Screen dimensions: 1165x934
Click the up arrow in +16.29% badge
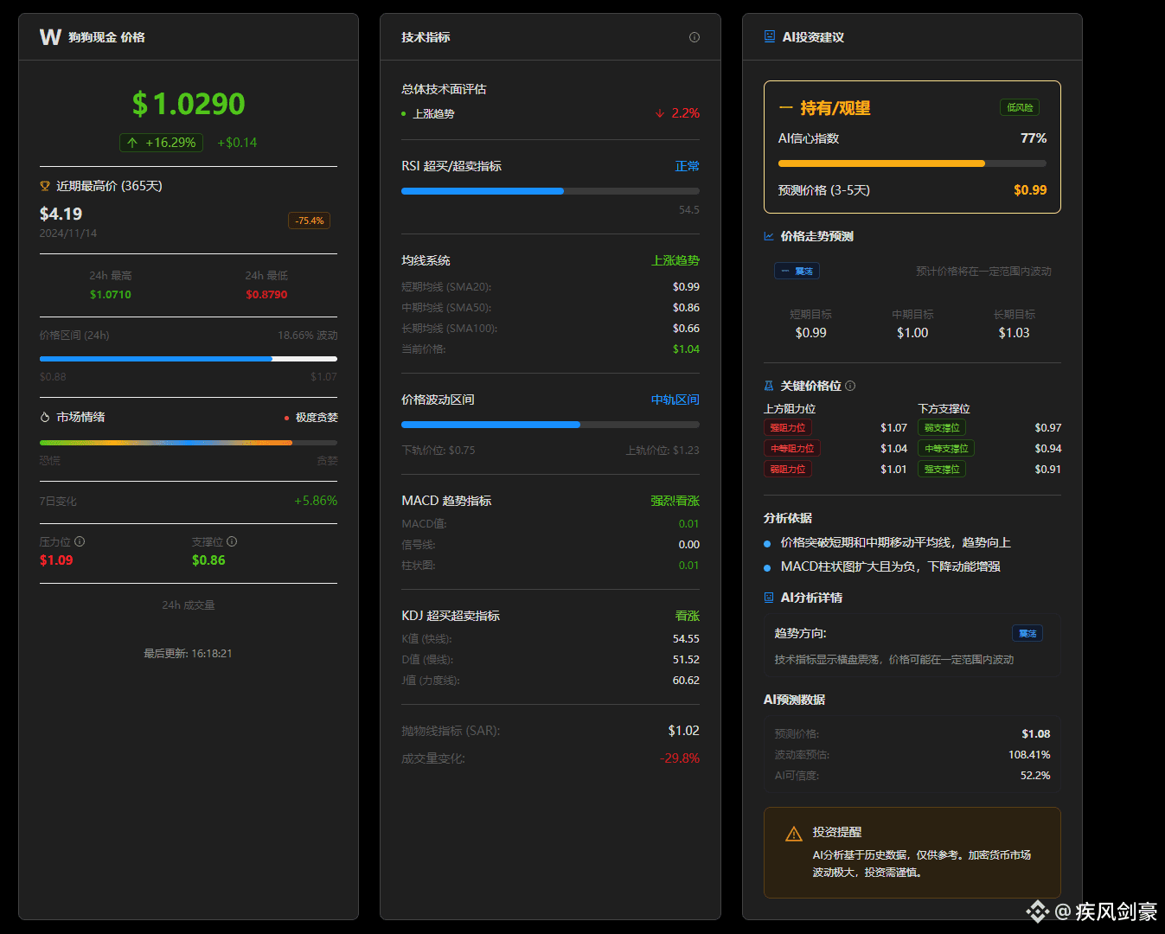132,143
